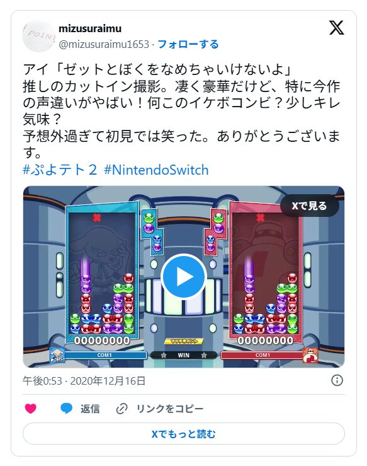367x466 pixels.
Task: Click the left blue player game board
Action: tap(102, 274)
